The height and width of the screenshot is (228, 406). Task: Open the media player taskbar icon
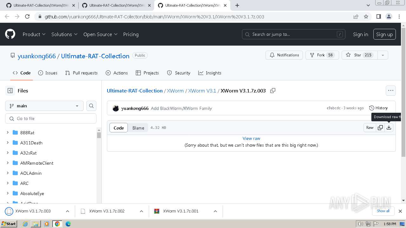pyautogui.click(x=47, y=224)
